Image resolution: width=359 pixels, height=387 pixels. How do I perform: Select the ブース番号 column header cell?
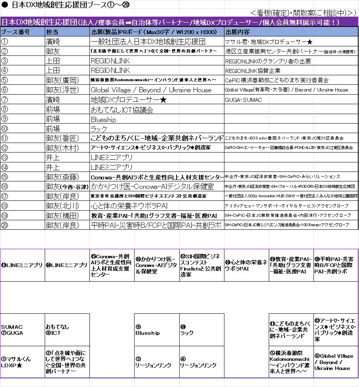(x=23, y=32)
